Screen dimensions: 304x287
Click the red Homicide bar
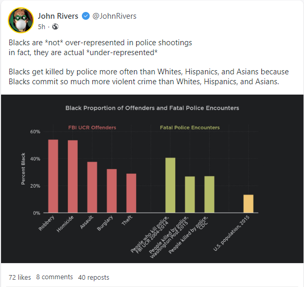tap(72, 176)
